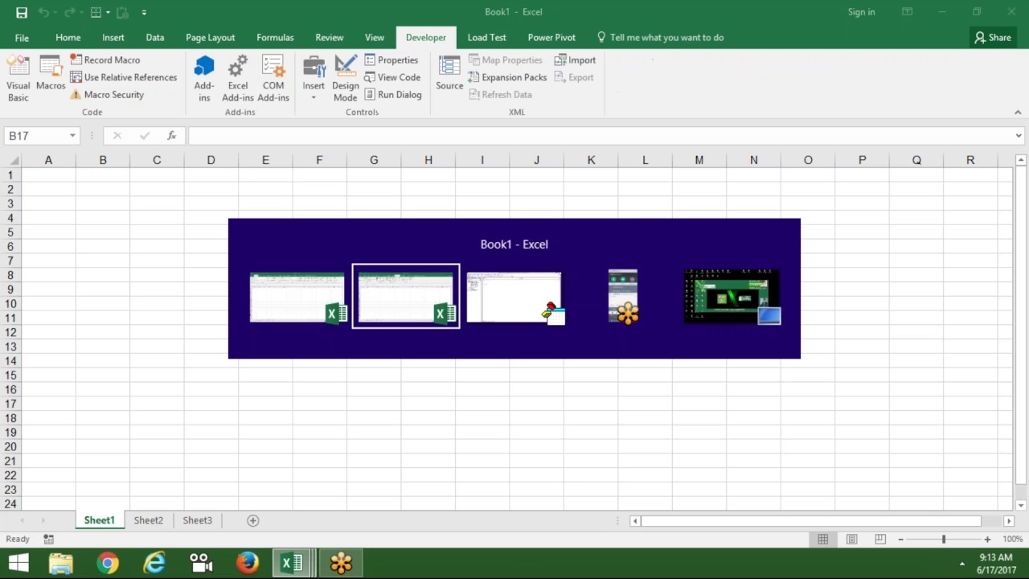Open the View tab
This screenshot has height=579, width=1029.
coord(375,37)
